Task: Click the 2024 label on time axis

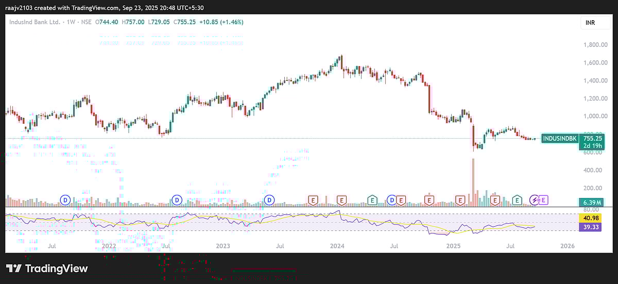Action: coord(337,246)
